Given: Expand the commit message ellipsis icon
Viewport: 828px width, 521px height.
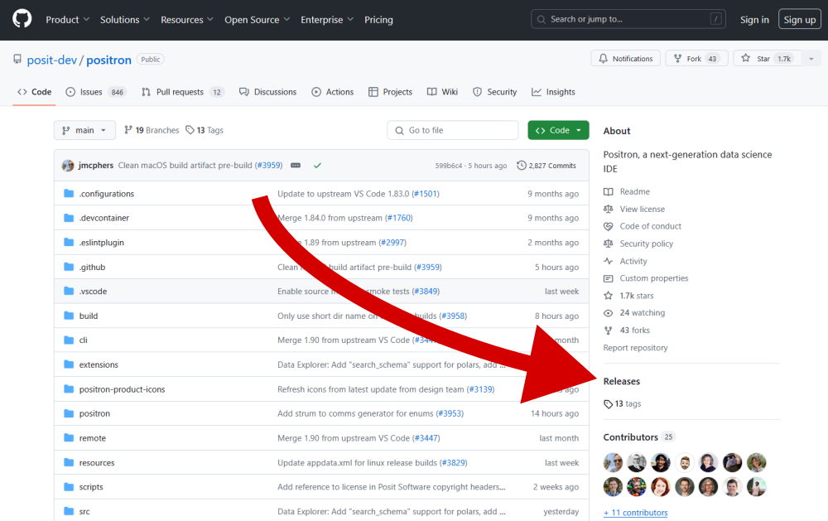Looking at the screenshot, I should tap(296, 166).
